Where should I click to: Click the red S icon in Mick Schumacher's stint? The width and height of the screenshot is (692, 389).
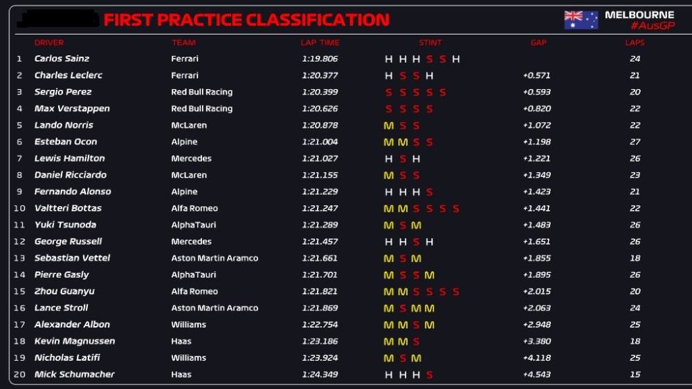pos(430,375)
